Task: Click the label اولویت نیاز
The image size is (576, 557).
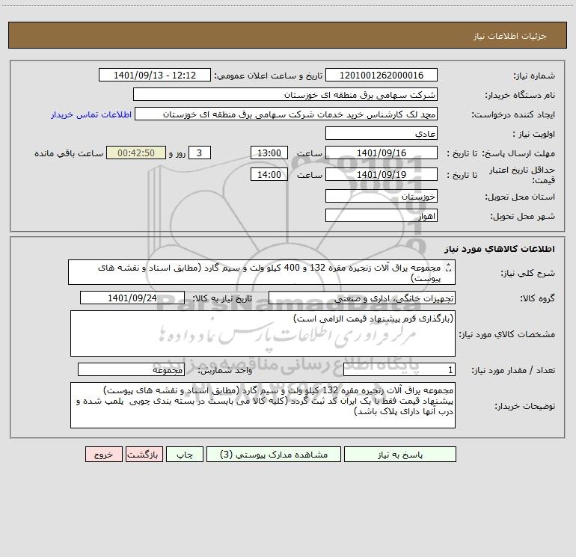Action: tap(534, 134)
